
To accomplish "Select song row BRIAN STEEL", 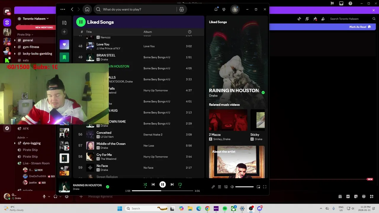I will [139, 57].
